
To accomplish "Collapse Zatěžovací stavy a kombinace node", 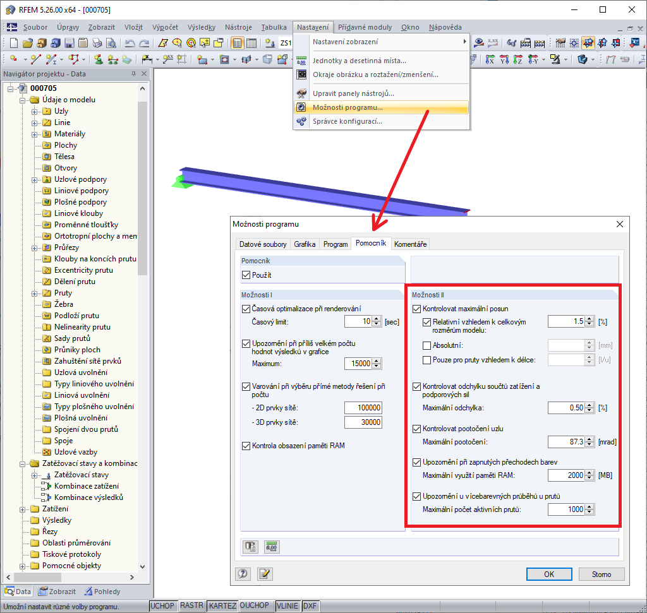I will pos(22,463).
